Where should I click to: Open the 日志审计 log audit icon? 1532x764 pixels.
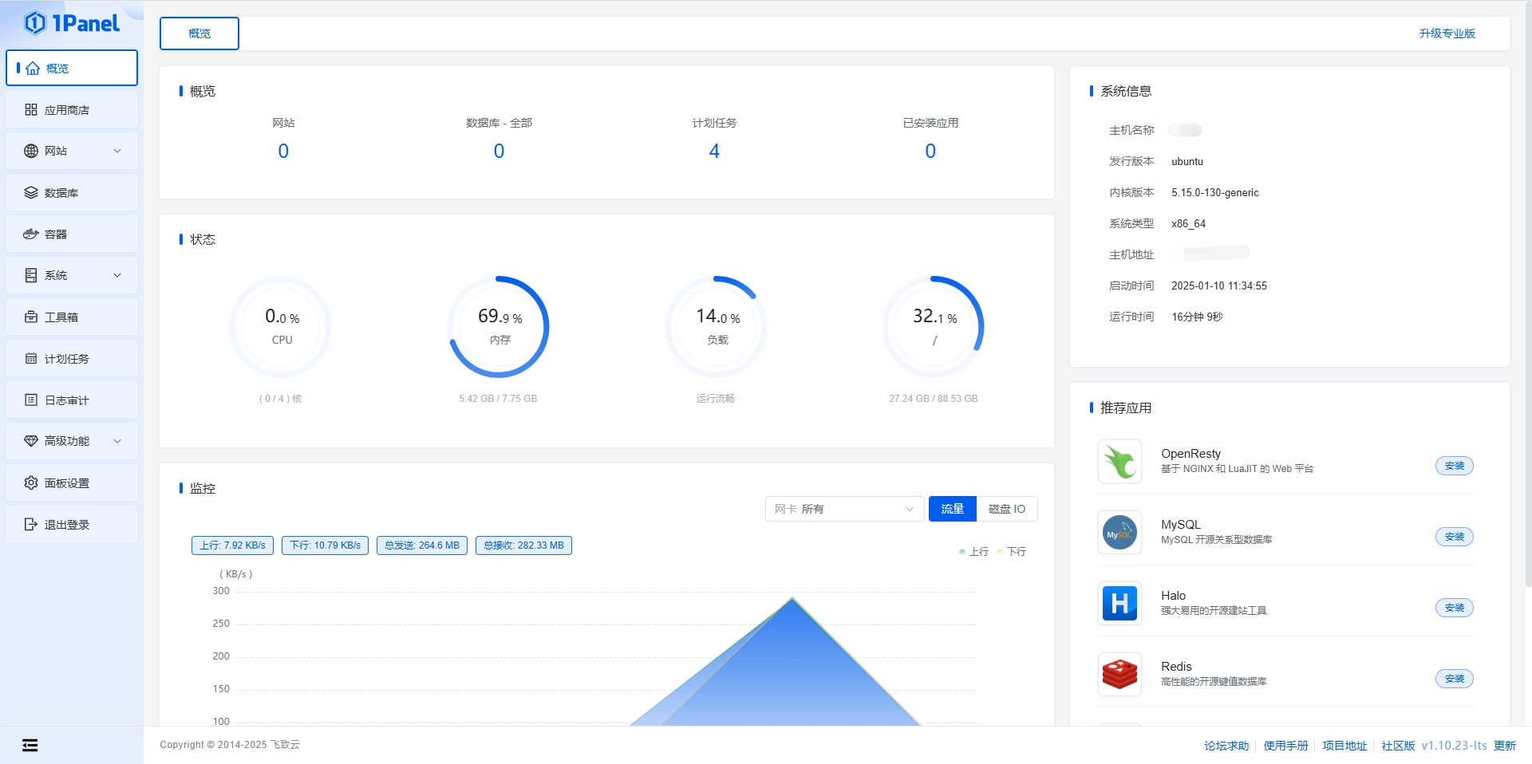31,400
